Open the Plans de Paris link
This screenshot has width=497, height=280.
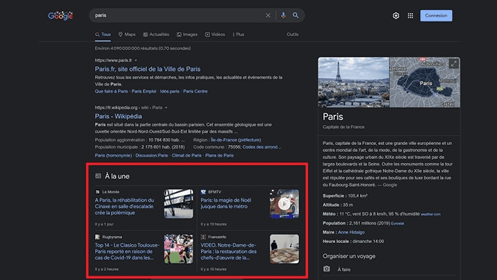point(219,156)
